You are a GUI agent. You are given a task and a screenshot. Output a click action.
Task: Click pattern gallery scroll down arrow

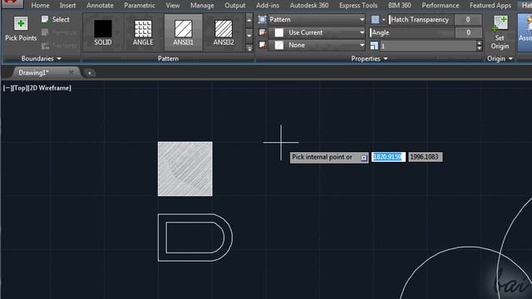coord(249,35)
